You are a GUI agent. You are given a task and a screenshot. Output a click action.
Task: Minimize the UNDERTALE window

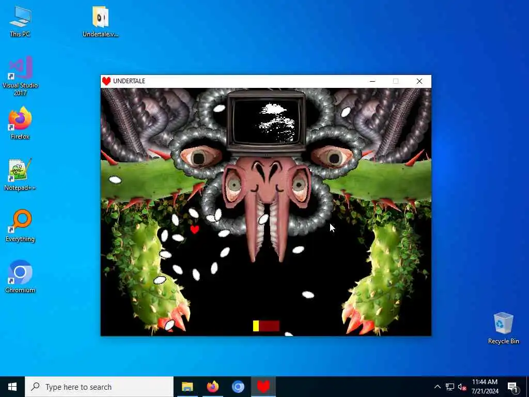pos(372,81)
